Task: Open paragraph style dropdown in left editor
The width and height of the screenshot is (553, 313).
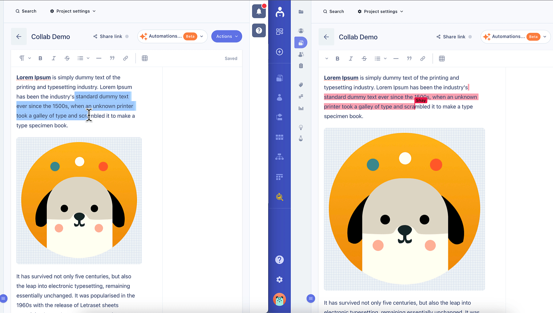Action: pyautogui.click(x=25, y=58)
